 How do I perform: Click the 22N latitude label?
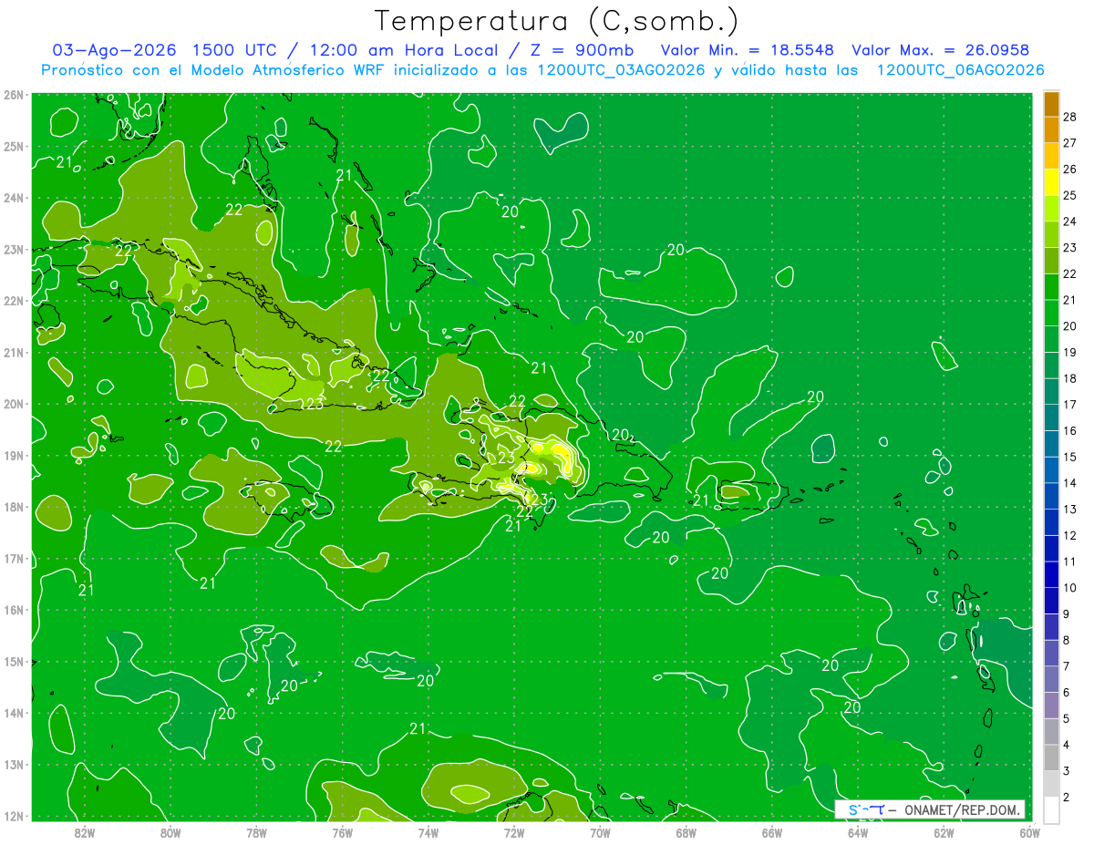point(13,301)
